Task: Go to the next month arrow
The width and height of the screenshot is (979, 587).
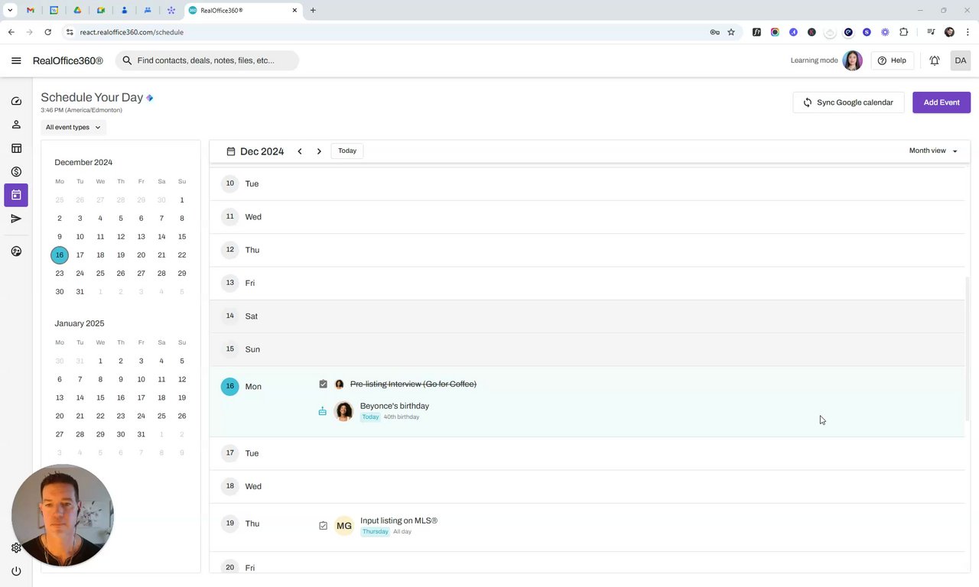Action: point(319,151)
